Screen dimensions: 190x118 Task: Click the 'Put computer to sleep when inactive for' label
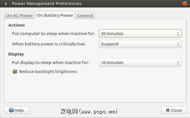coord(53,34)
